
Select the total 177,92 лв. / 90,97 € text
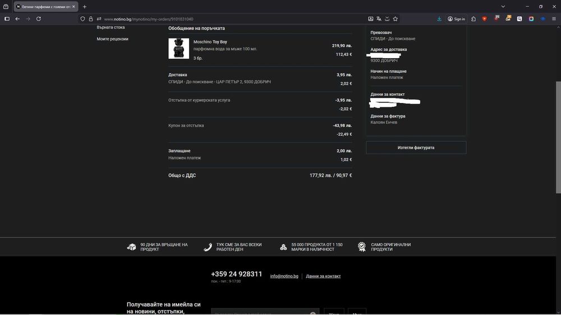tap(330, 176)
